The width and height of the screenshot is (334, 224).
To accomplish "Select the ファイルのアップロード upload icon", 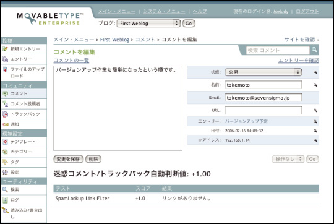I will (5, 69).
